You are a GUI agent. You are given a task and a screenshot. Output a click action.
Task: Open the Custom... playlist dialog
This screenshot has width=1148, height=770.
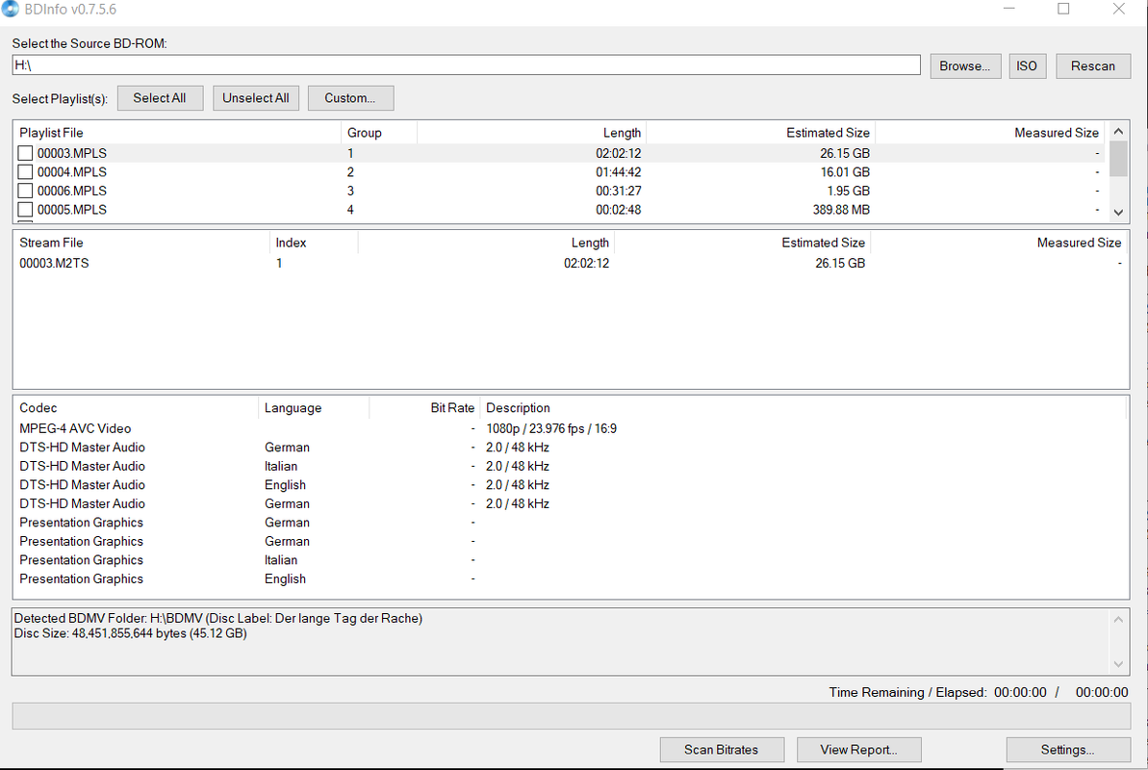click(350, 98)
